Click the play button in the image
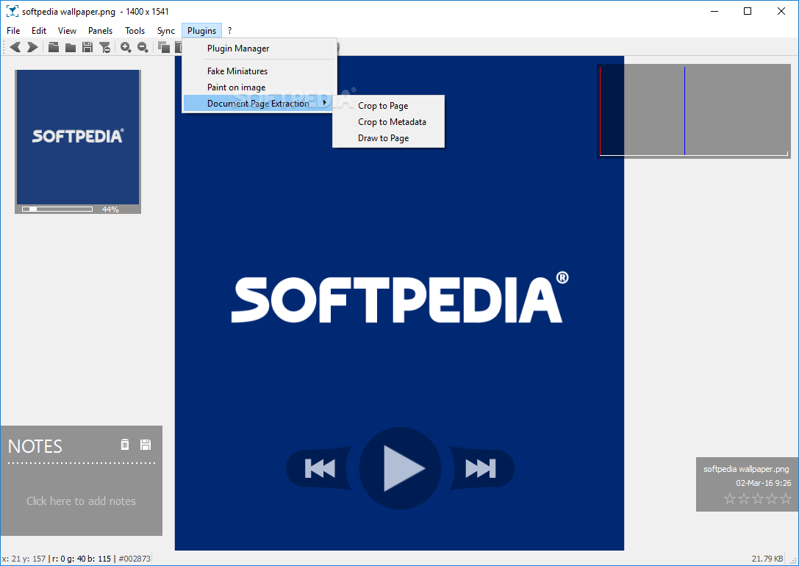Screen dimensions: 799x566 click(x=400, y=468)
